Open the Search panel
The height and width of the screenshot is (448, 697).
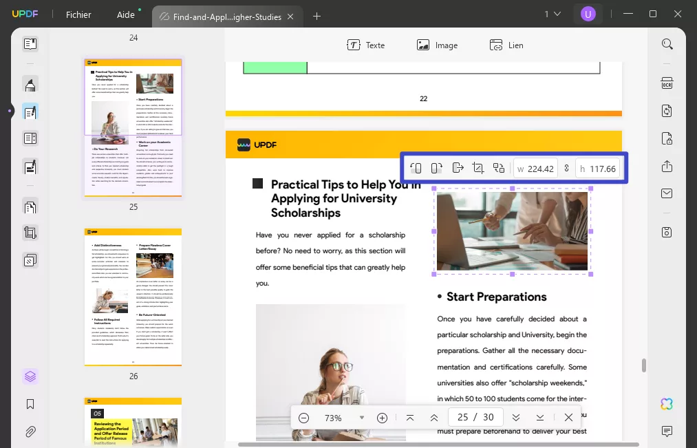(666, 43)
